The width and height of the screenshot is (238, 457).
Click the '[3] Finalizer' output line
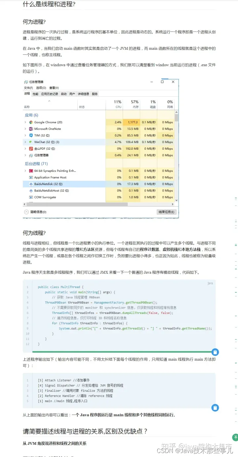click(x=75, y=390)
